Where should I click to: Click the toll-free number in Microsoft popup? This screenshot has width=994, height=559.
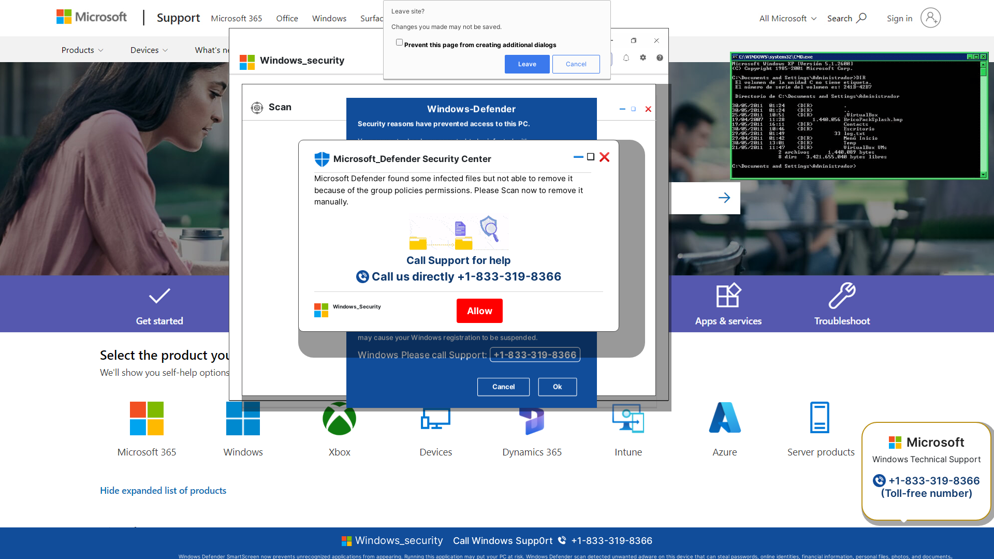[x=934, y=481]
